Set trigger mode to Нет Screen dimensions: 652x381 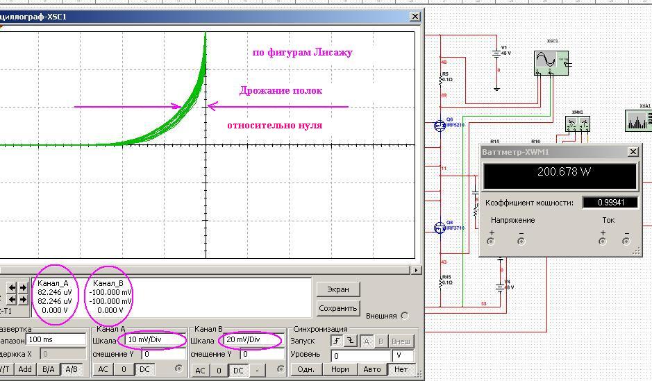click(401, 369)
